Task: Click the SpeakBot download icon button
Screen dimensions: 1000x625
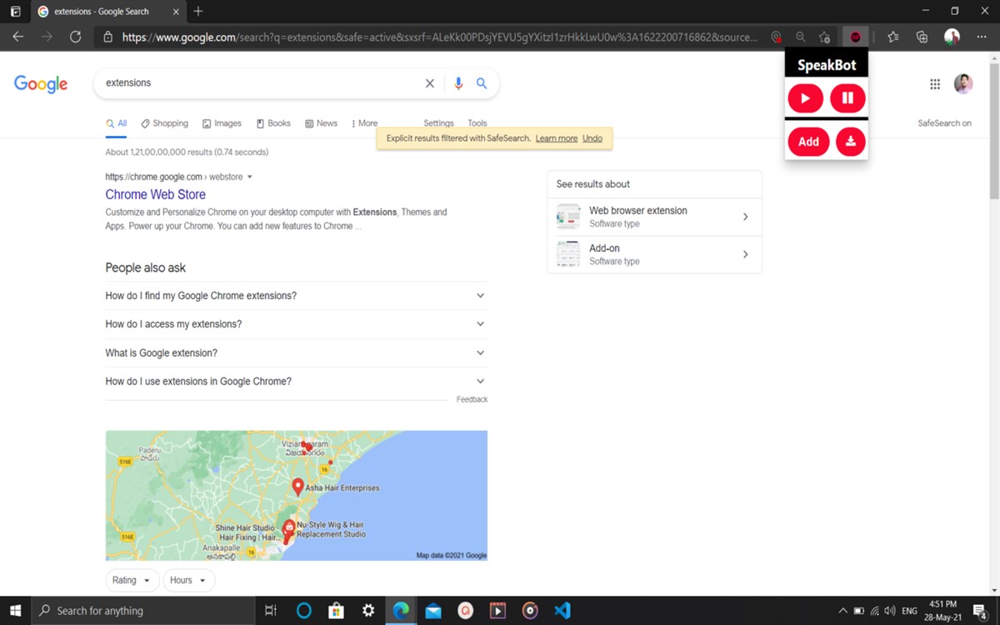Action: [851, 142]
